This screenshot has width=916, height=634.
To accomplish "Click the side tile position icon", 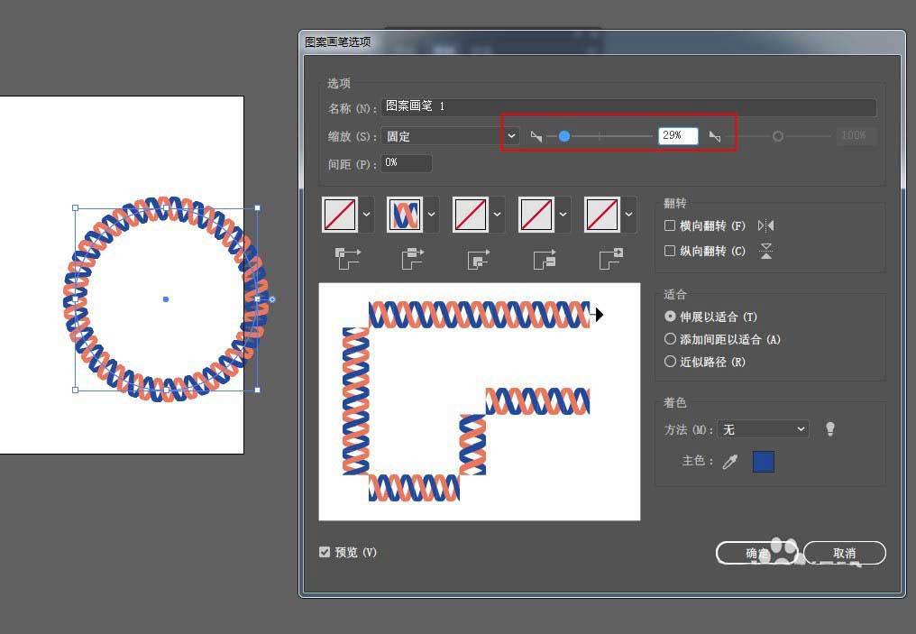I will pos(412,258).
